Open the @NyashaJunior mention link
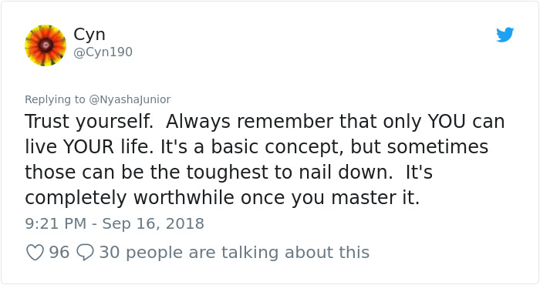This screenshot has width=540, height=285. [x=130, y=99]
